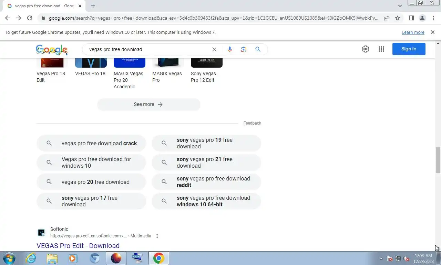The height and width of the screenshot is (265, 441).
Task: Open the Softonic result options menu
Action: tap(157, 236)
